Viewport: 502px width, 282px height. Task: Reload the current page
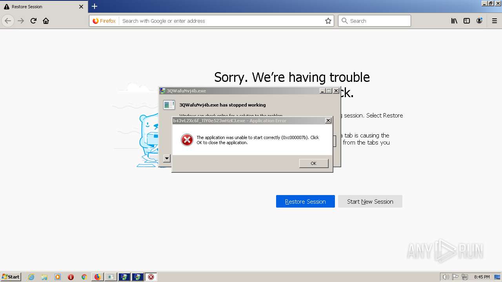33,21
